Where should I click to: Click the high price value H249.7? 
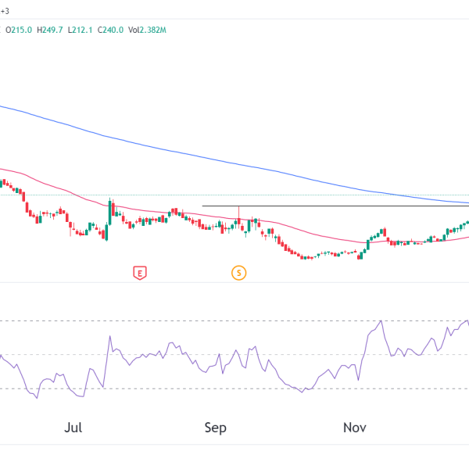51,30
